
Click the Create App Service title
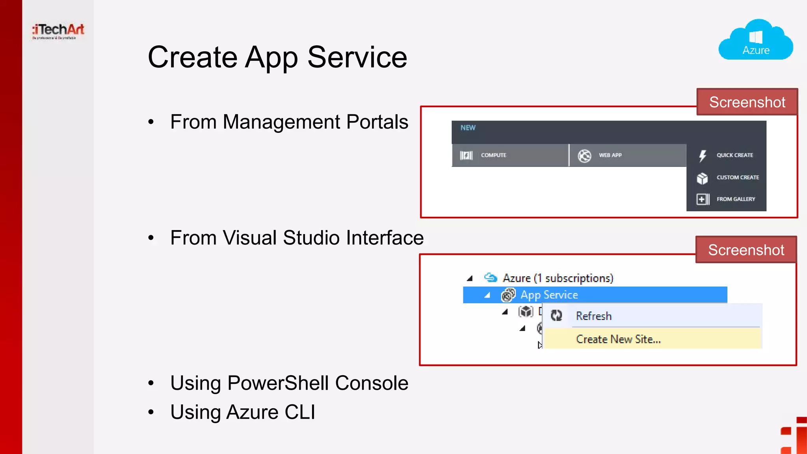(x=277, y=57)
